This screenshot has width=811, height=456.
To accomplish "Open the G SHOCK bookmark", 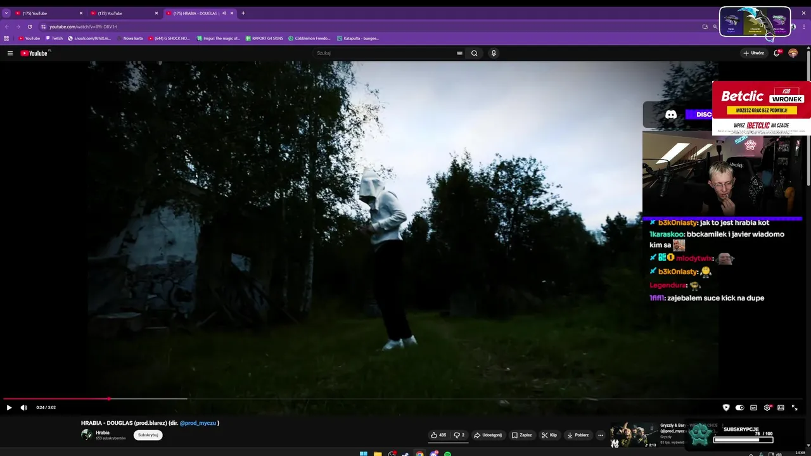I will pos(169,38).
